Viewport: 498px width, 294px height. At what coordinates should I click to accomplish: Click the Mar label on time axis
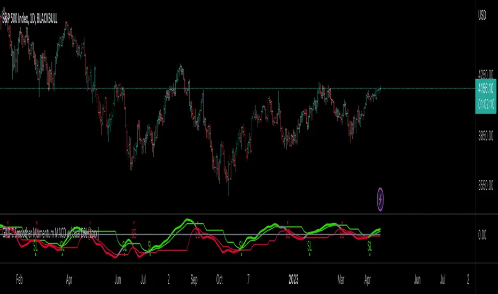tap(340, 280)
